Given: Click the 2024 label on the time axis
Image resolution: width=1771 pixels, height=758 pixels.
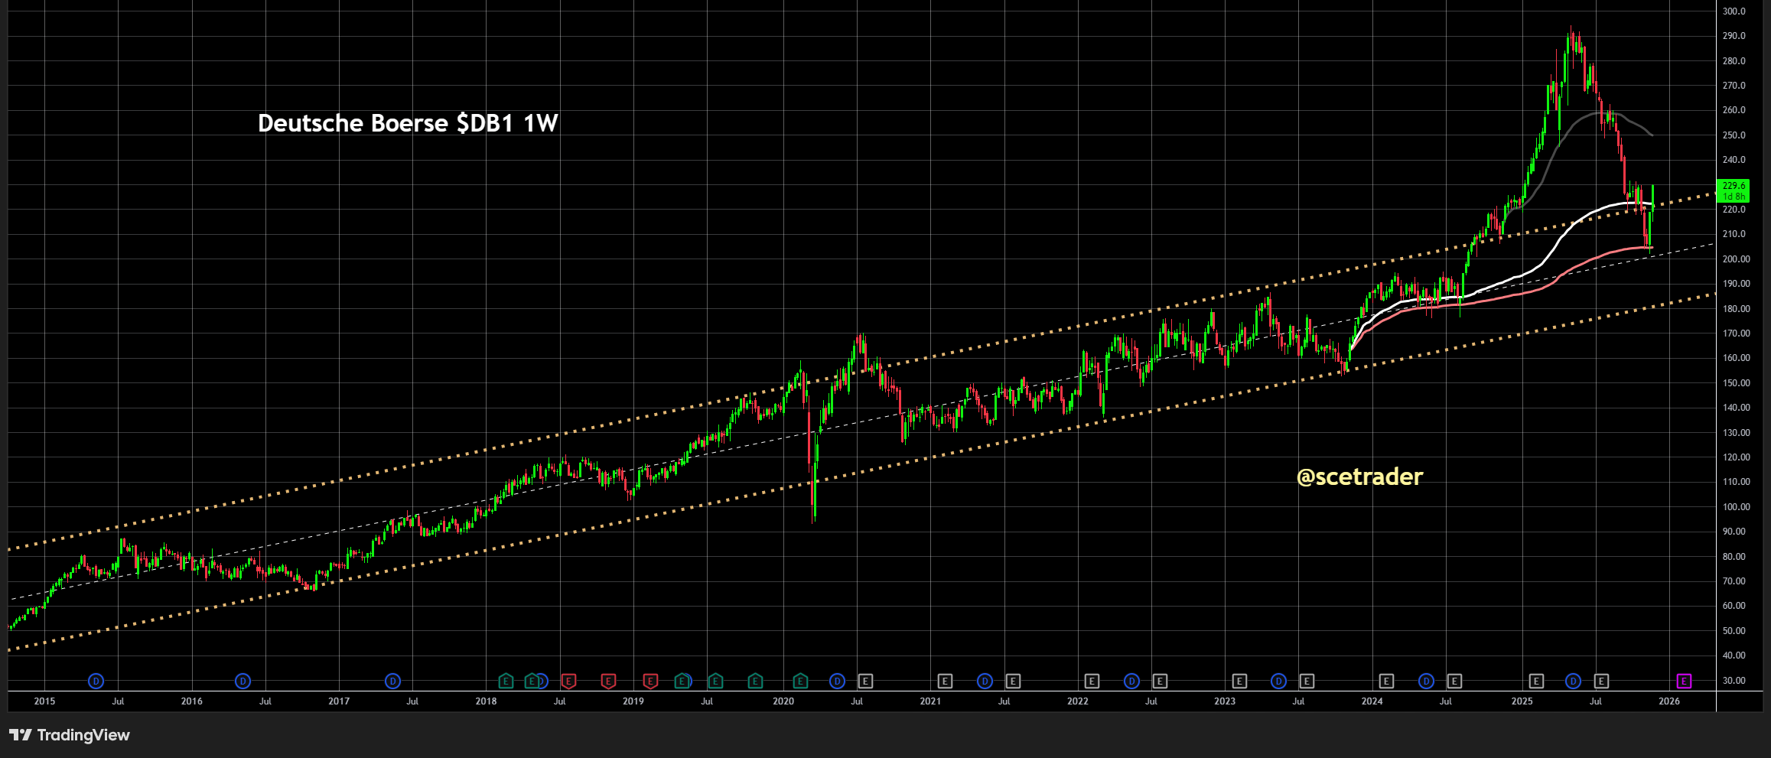Looking at the screenshot, I should tap(1372, 701).
